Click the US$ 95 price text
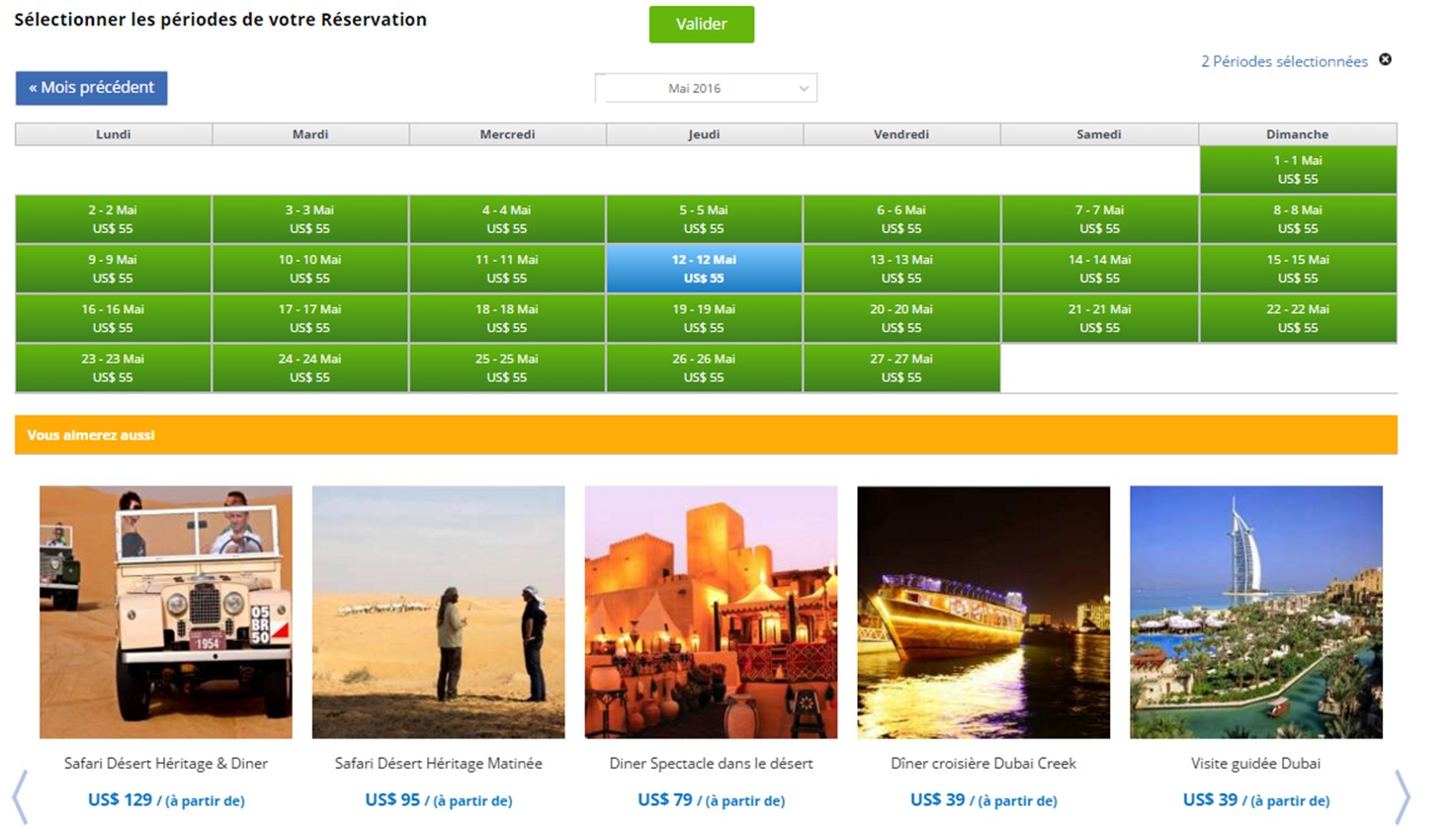 [x=392, y=799]
